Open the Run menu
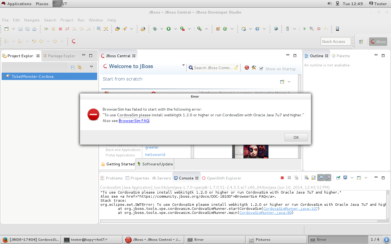The width and height of the screenshot is (391, 244). pos(81,20)
